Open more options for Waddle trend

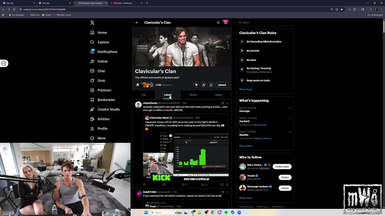coord(290,132)
